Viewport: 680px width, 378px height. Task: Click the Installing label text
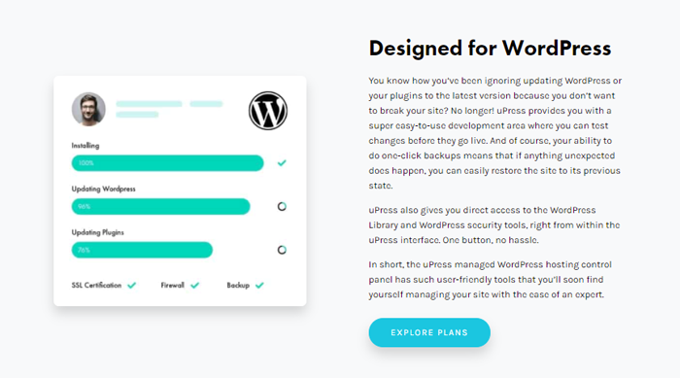(x=85, y=146)
